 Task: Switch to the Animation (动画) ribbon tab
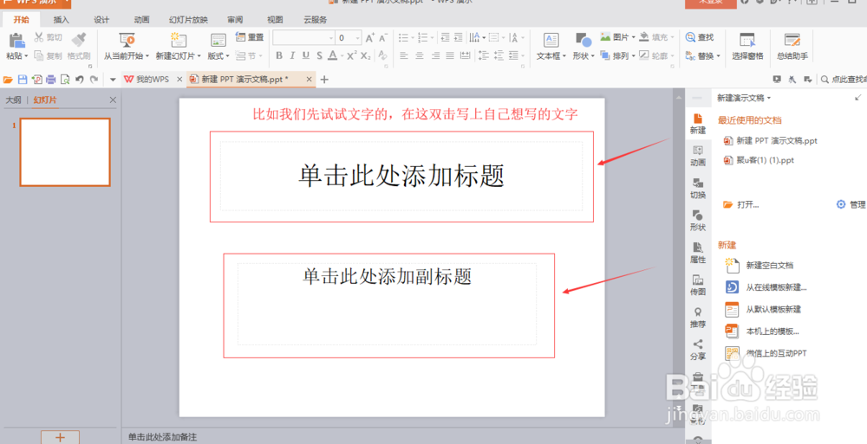(141, 19)
